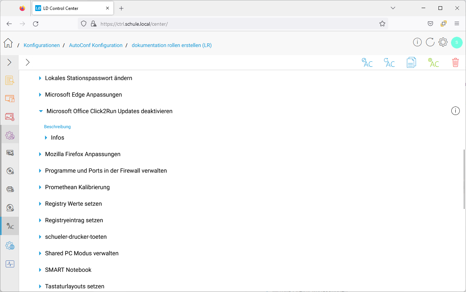This screenshot has width=466, height=292.
Task: List all tabs dropdown arrow
Action: tap(393, 8)
